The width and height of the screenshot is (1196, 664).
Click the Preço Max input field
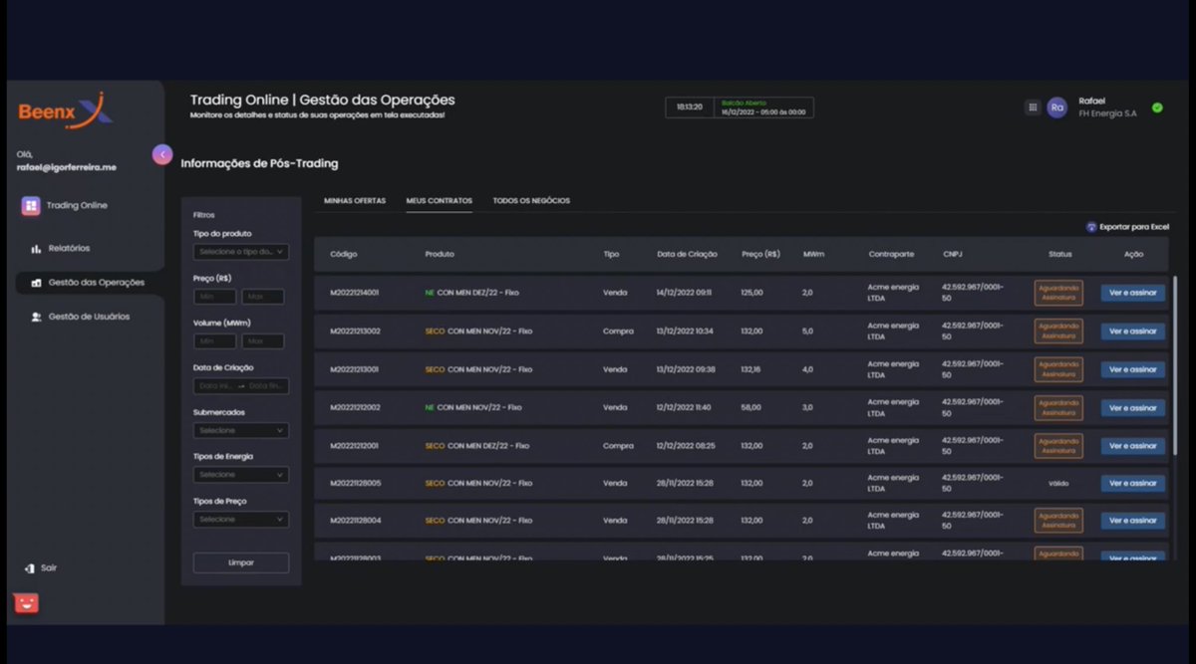click(263, 297)
